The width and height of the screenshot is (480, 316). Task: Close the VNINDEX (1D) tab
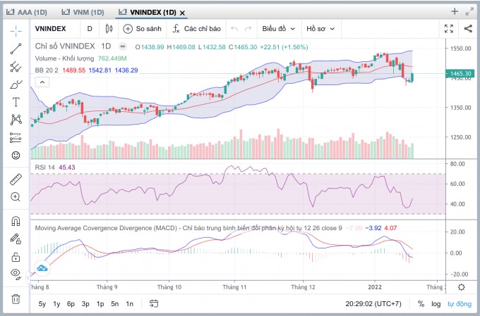pyautogui.click(x=182, y=13)
